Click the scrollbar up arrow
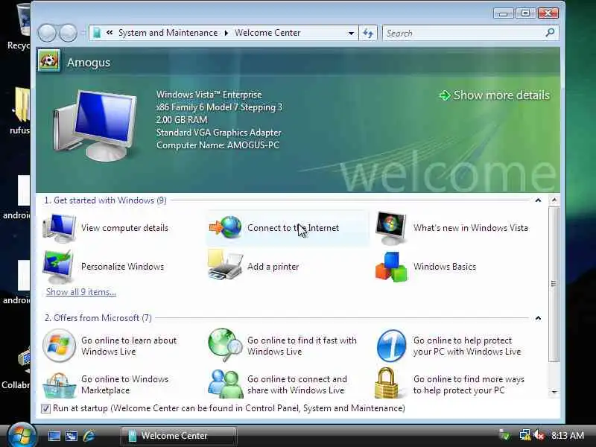Viewport: 596px width, 447px height. click(x=554, y=200)
